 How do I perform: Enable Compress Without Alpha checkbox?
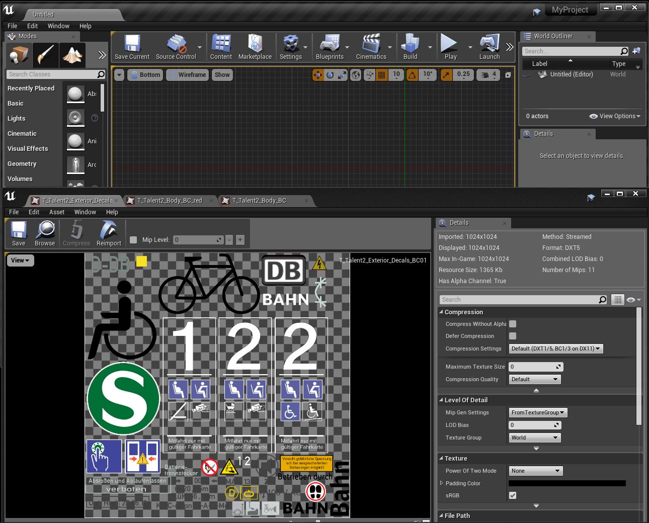point(513,324)
